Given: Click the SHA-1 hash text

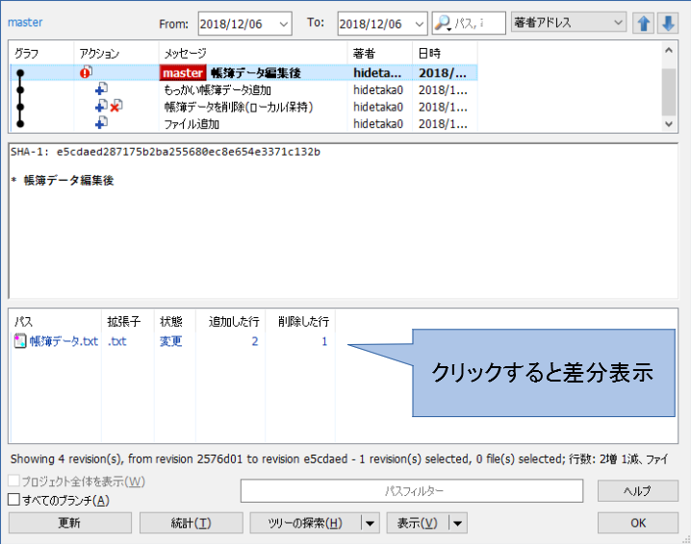Looking at the screenshot, I should click(189, 152).
